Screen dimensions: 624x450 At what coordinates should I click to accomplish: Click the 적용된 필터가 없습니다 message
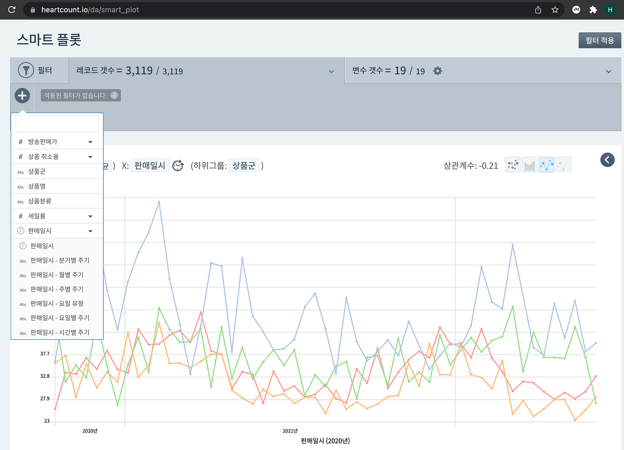point(75,95)
